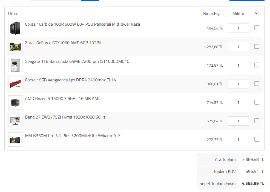Viewport: 270px width, 192px height.
Task: Focus the quantity field for Benq 27 EW2775ZH
Action: point(238,121)
